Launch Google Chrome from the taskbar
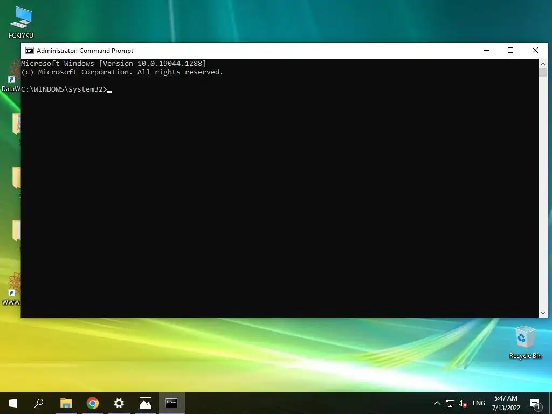The image size is (552, 414). coord(93,403)
